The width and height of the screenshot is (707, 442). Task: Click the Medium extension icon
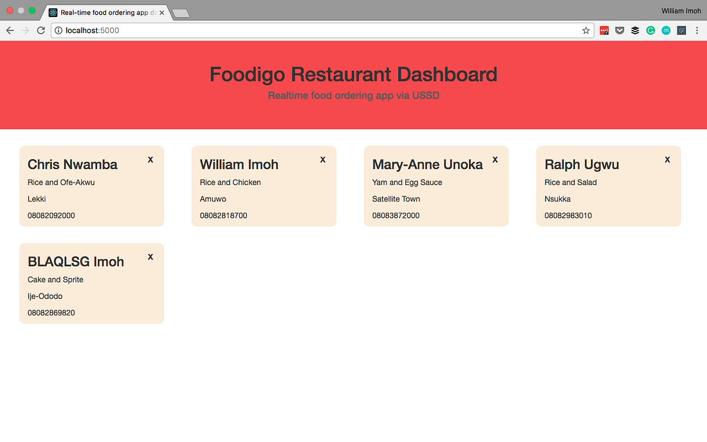(x=666, y=30)
